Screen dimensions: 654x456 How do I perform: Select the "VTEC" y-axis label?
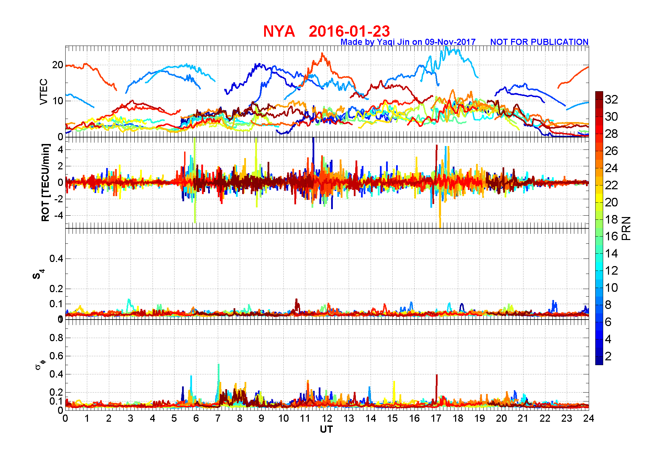click(x=44, y=92)
